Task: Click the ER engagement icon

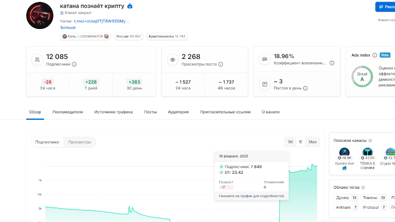Action: (265, 59)
